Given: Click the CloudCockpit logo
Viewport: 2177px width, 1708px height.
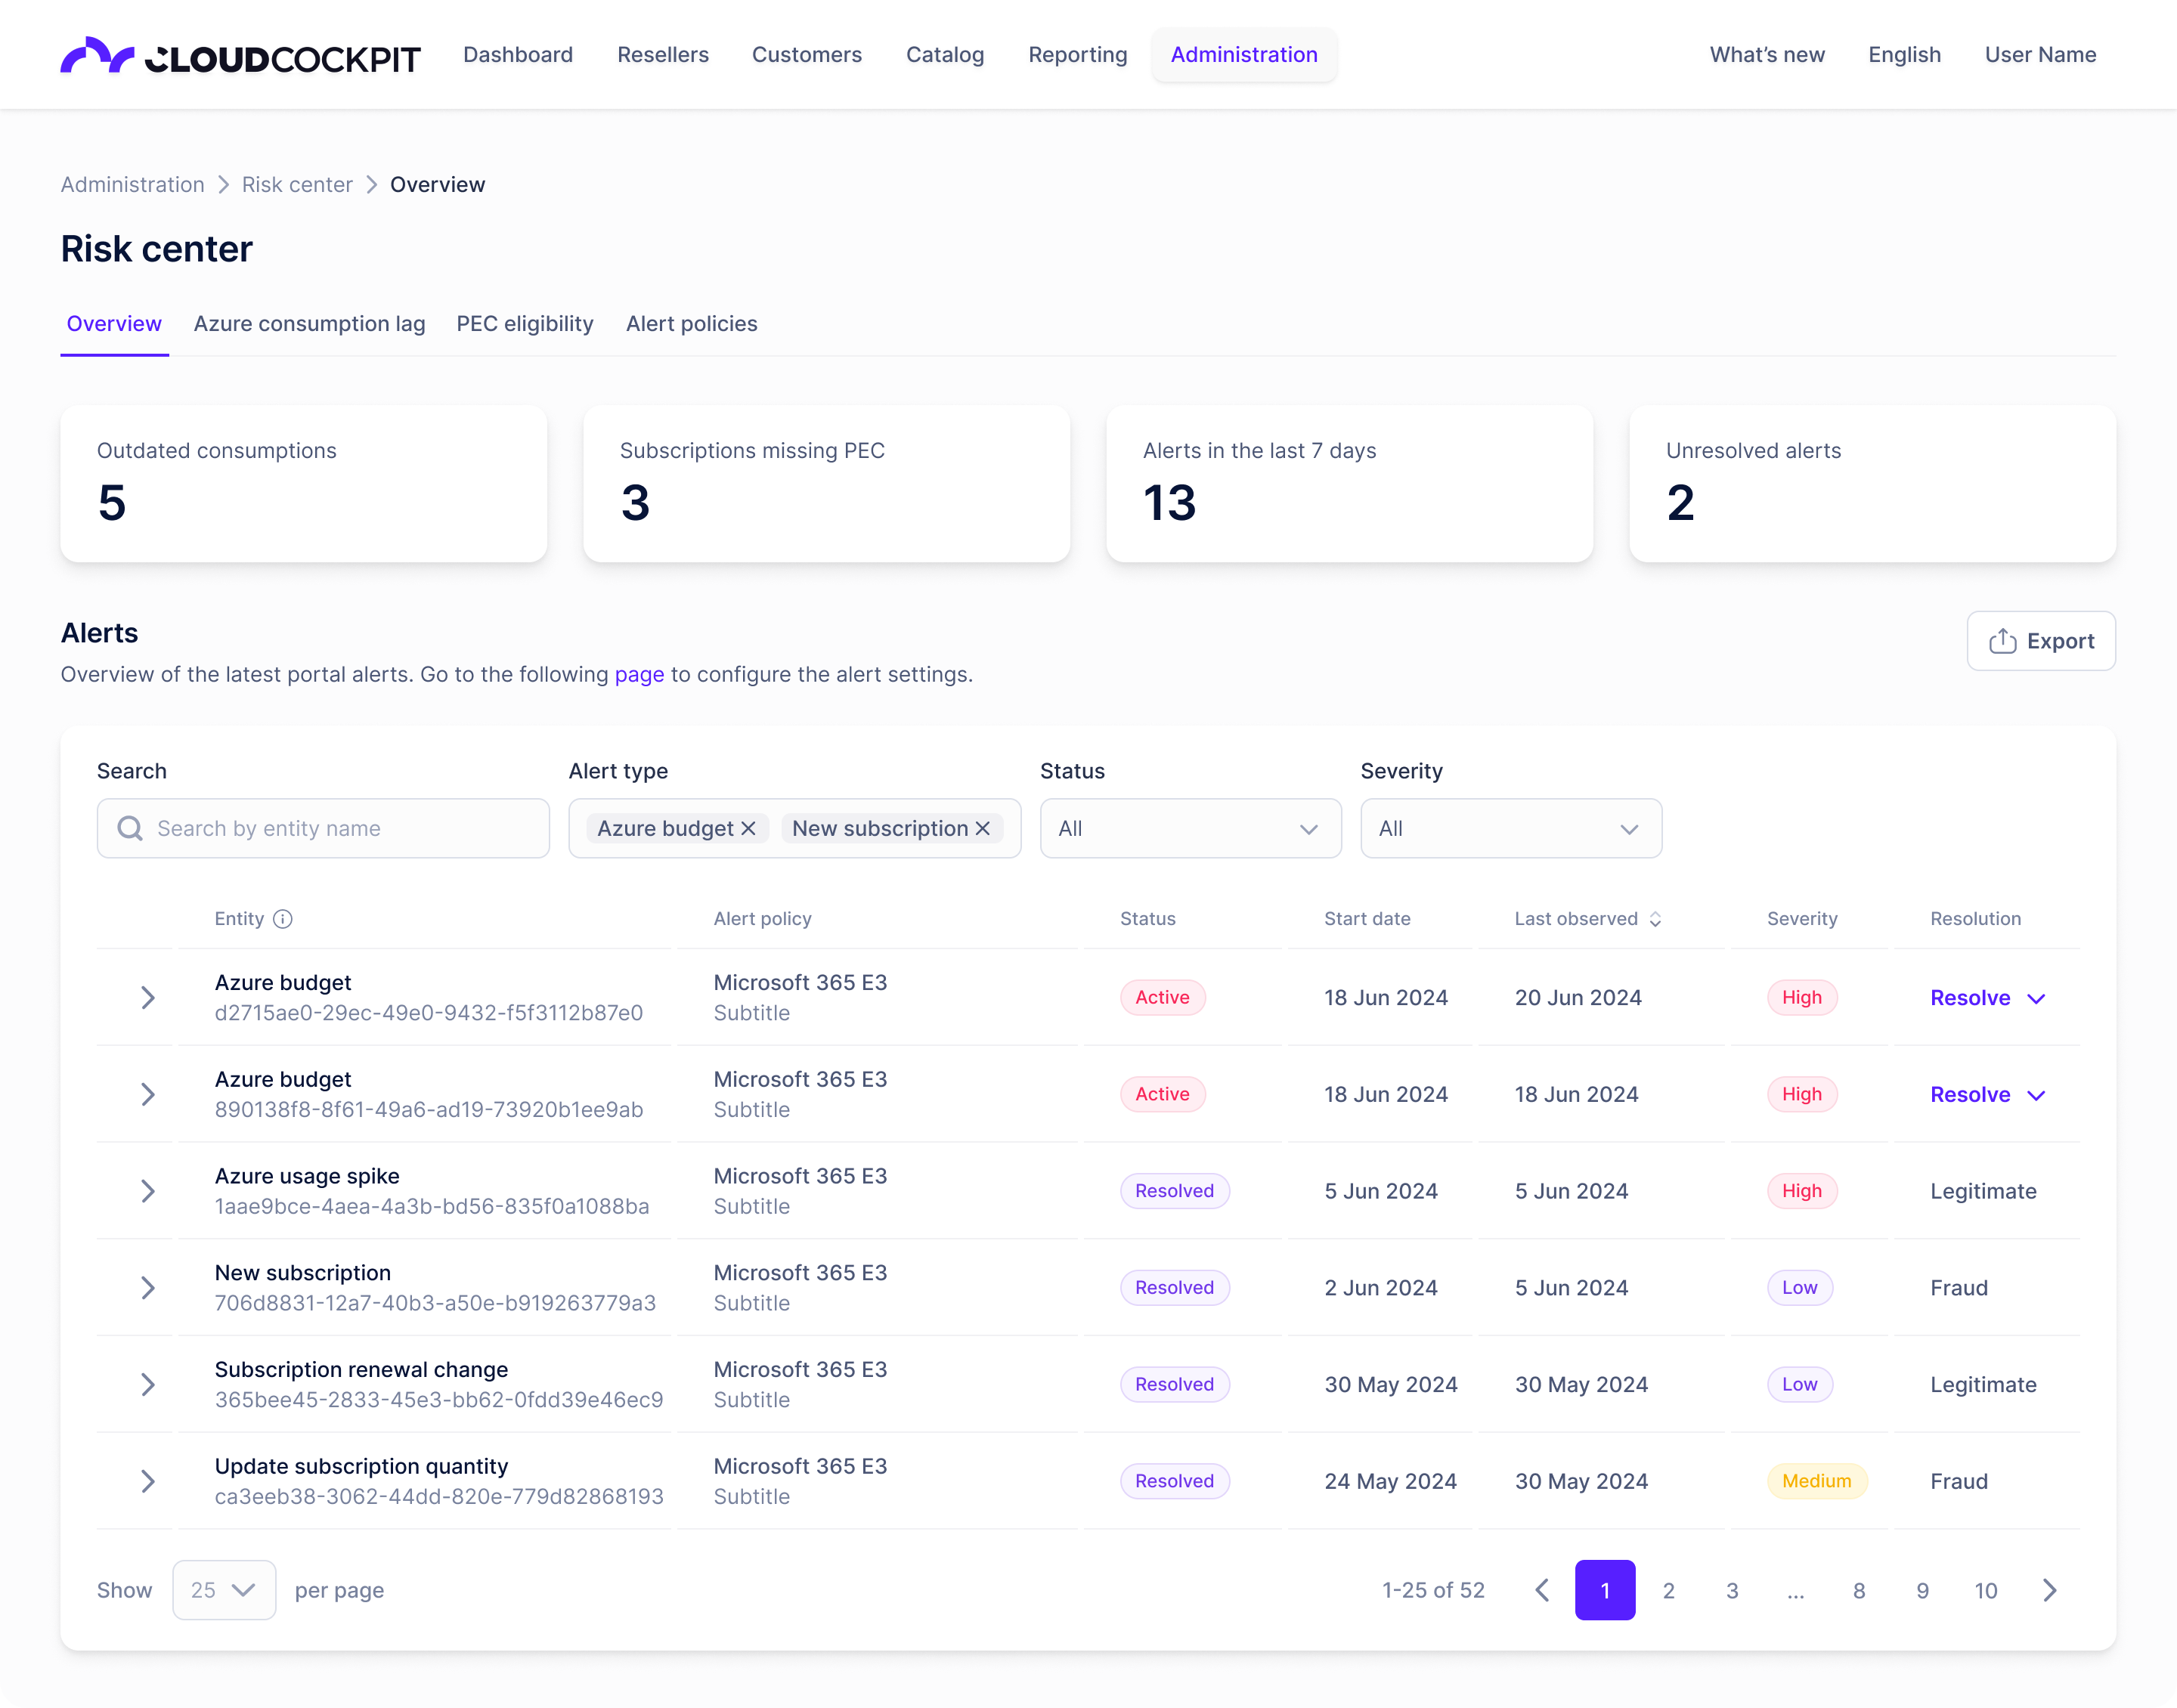Looking at the screenshot, I should click(x=240, y=56).
